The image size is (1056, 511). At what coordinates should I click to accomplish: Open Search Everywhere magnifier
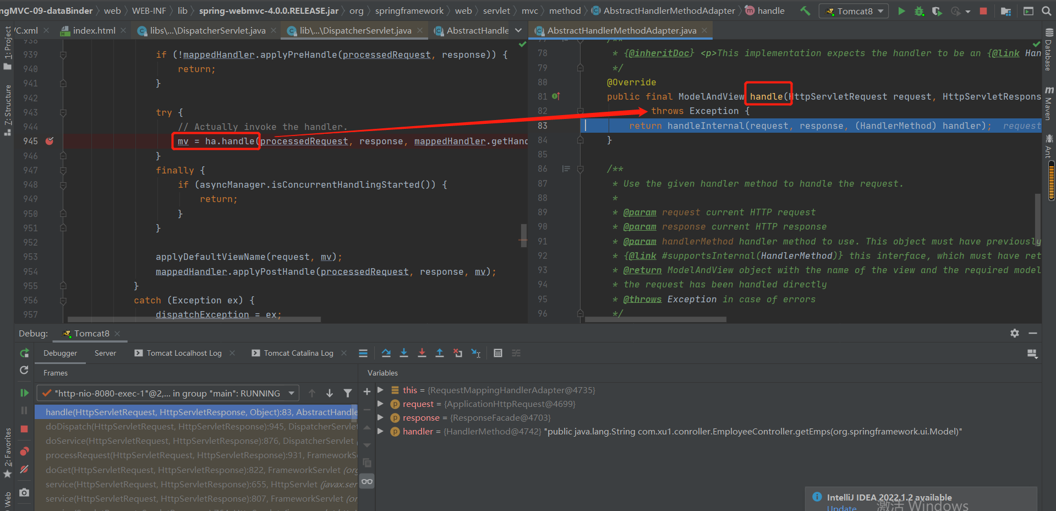(1046, 10)
